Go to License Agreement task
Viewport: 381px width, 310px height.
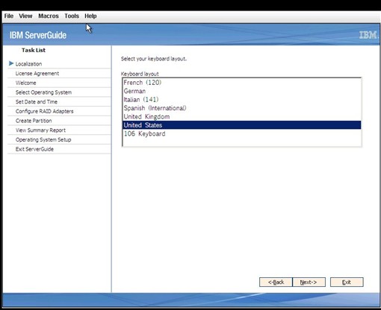point(37,73)
